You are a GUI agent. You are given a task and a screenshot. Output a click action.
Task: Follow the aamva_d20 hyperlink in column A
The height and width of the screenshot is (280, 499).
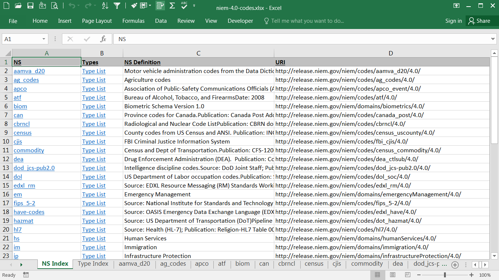(29, 71)
